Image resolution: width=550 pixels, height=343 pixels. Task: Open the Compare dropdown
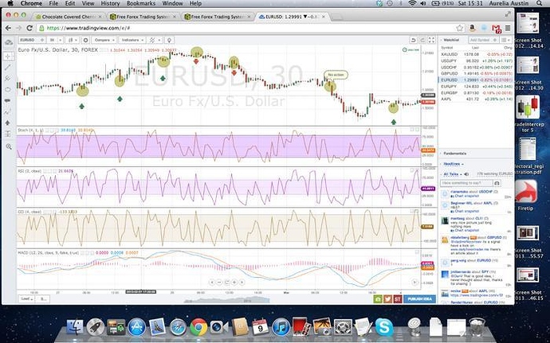[x=104, y=41]
